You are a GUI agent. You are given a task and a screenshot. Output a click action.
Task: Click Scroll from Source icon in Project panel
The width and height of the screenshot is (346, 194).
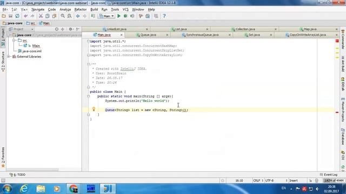click(57, 29)
